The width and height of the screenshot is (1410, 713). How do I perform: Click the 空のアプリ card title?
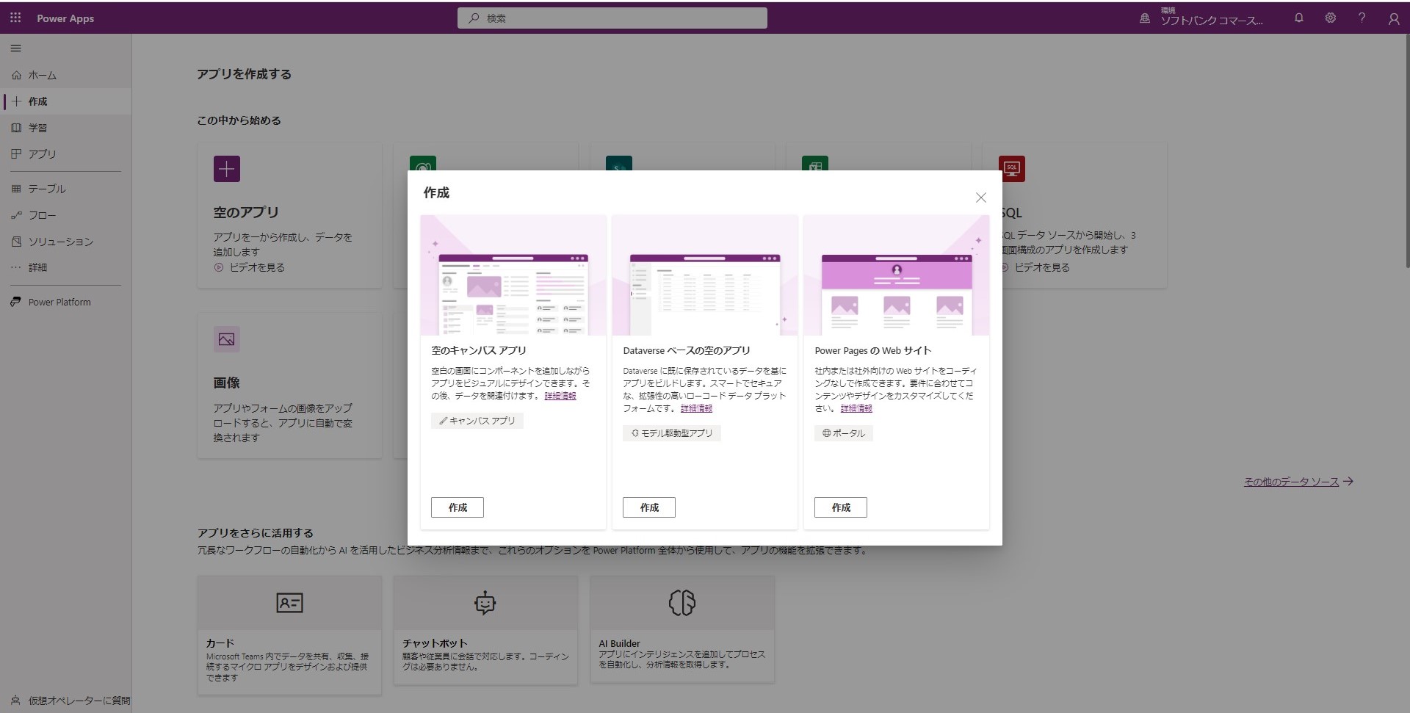point(246,212)
